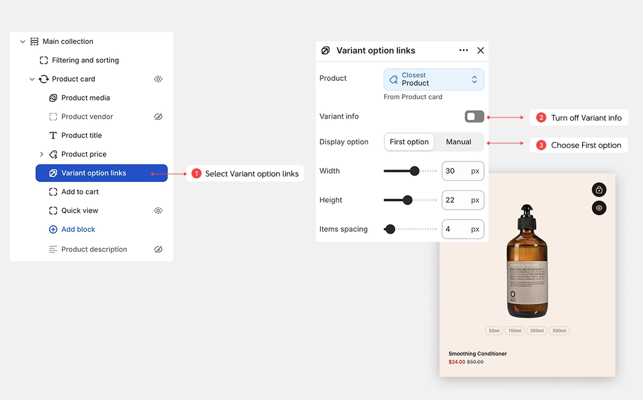Hide the Quick view block

[x=158, y=210]
